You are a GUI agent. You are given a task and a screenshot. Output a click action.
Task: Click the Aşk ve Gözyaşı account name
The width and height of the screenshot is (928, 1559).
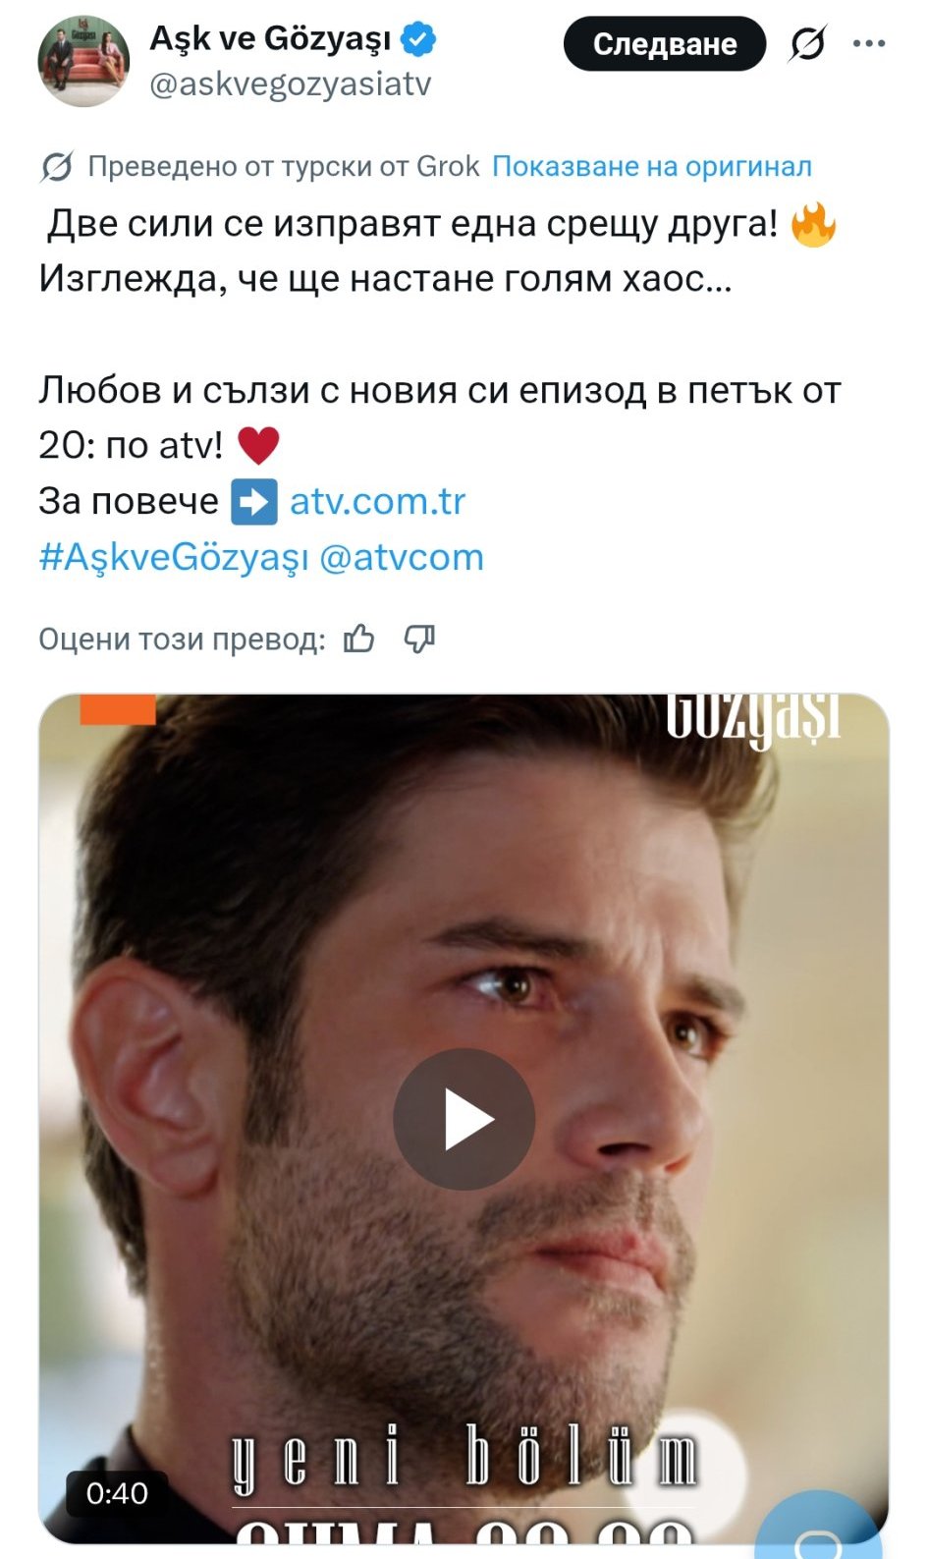270,39
